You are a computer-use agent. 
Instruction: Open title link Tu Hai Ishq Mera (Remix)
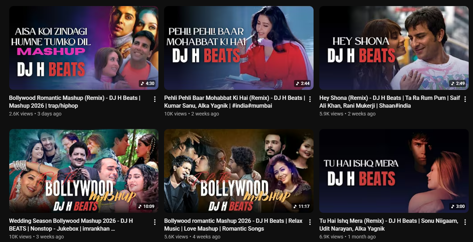(389, 225)
